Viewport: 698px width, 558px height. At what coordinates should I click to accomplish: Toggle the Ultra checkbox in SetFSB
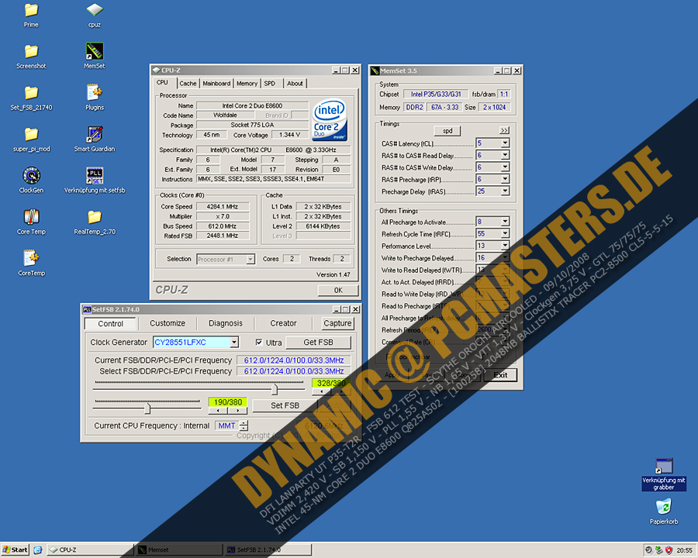pos(258,343)
